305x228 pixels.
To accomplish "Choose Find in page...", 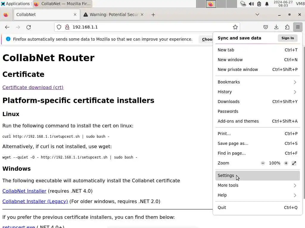I will (x=257, y=153).
